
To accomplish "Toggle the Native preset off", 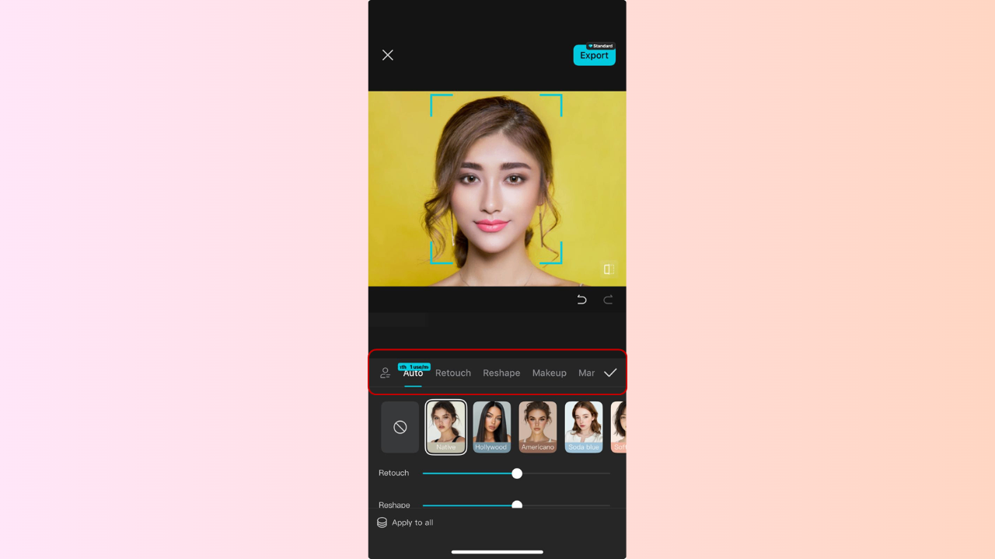I will click(445, 426).
